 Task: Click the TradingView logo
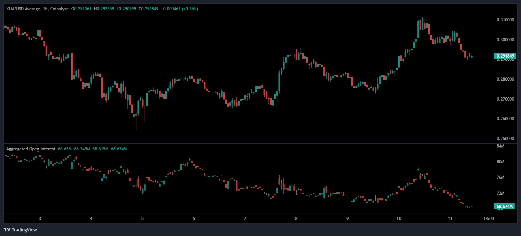[x=20, y=230]
